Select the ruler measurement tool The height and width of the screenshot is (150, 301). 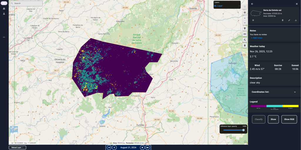(245, 34)
